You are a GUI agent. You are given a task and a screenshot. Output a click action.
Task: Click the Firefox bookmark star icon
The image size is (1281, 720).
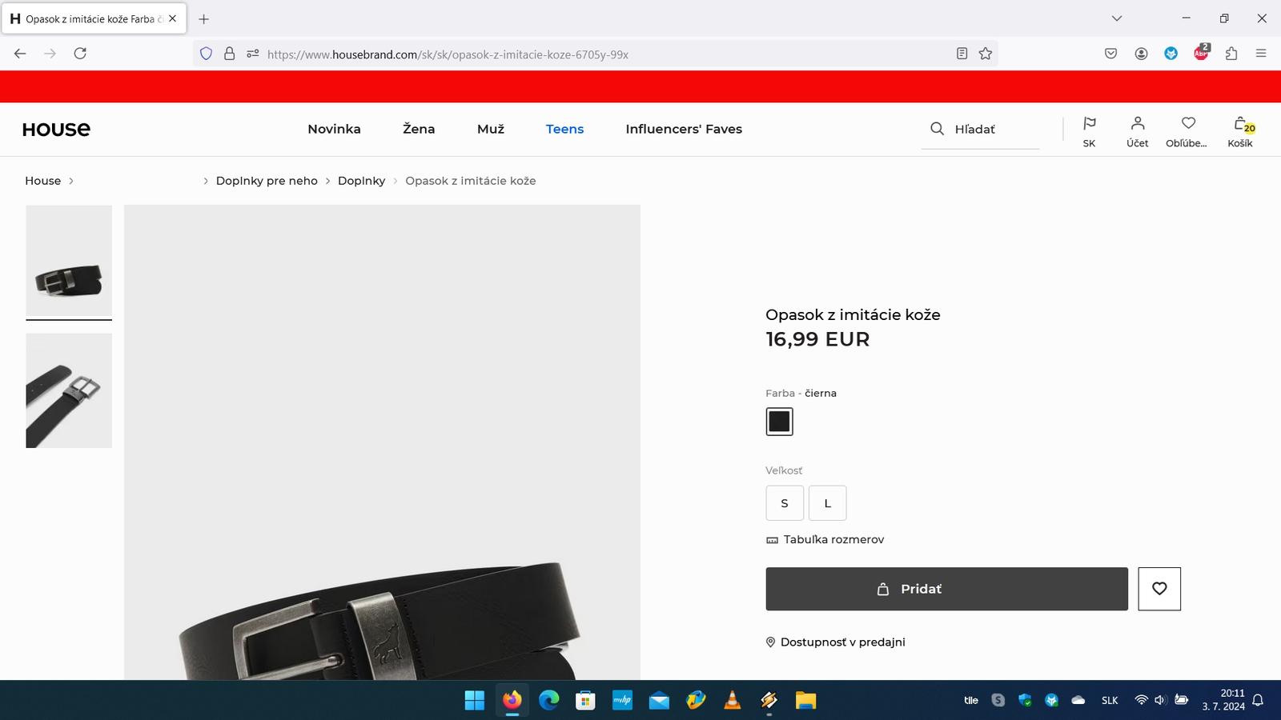pos(986,54)
